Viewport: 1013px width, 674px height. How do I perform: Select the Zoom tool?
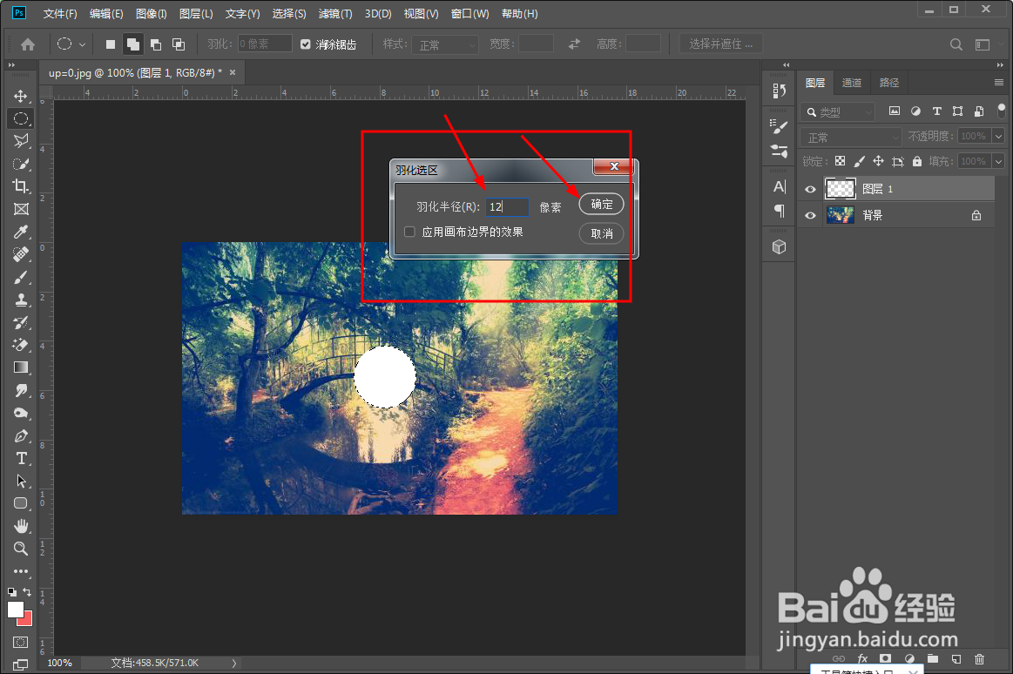pyautogui.click(x=21, y=549)
